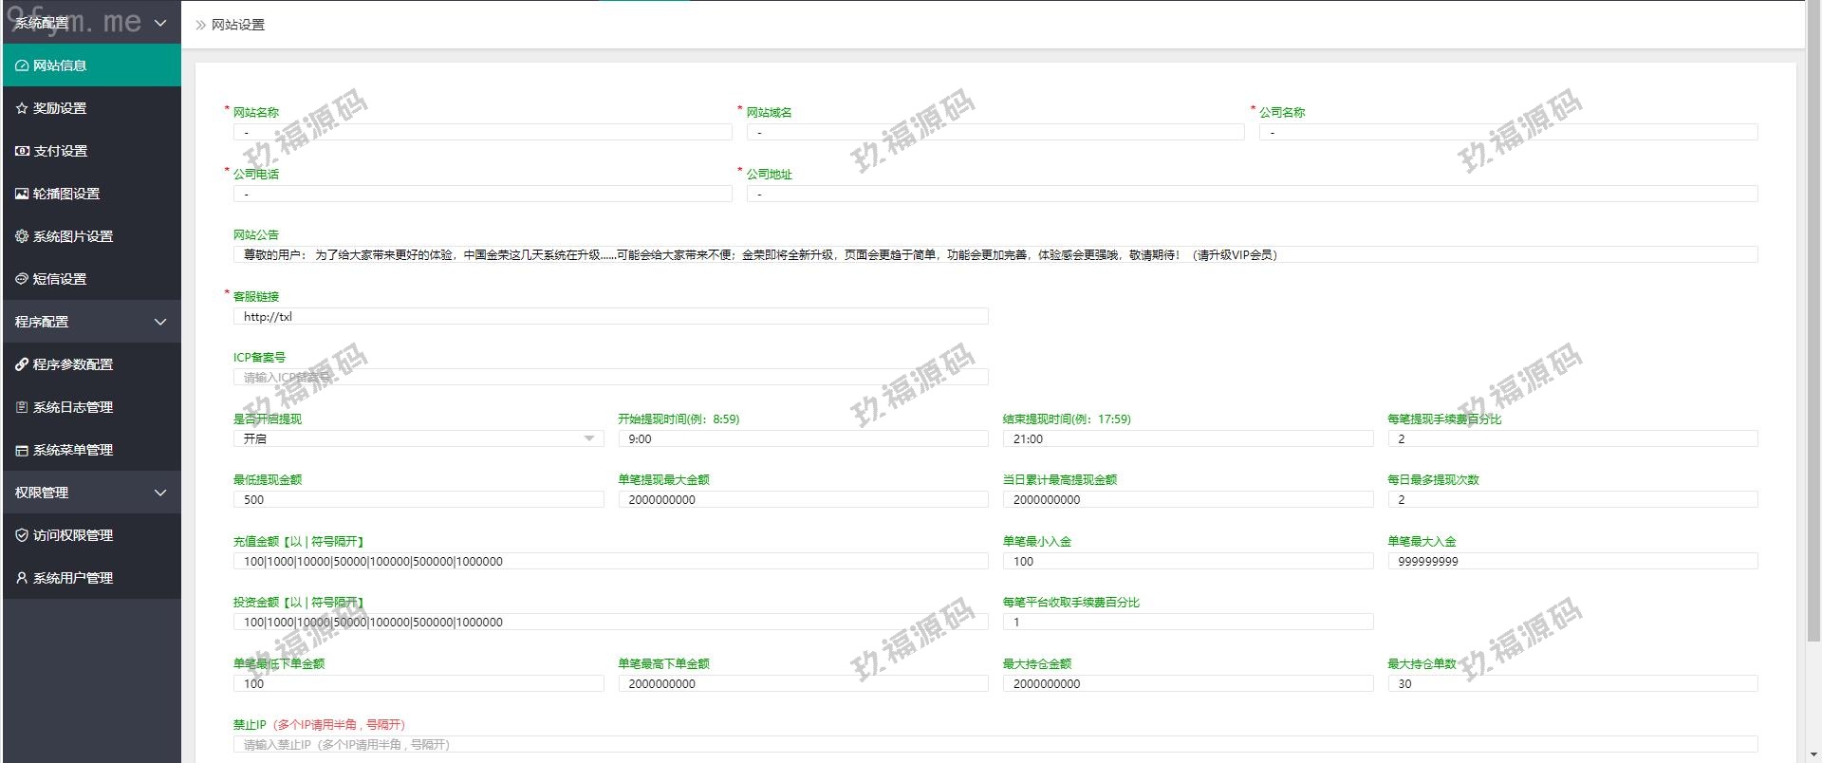Collapse the 权限管理 sidebar section
The width and height of the screenshot is (1822, 763).
(159, 493)
